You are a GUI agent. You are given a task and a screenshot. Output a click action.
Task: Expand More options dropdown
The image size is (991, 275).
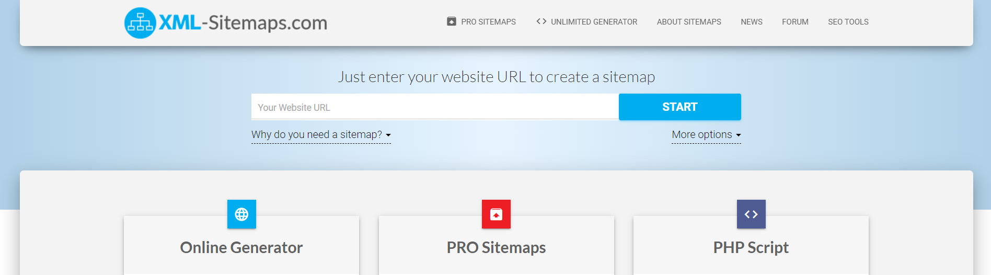tap(706, 135)
